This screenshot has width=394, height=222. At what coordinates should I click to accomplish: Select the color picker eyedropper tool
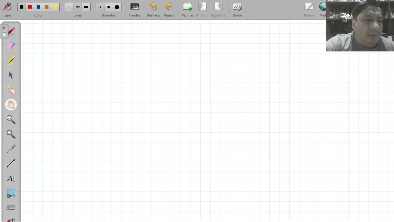[x=11, y=149]
